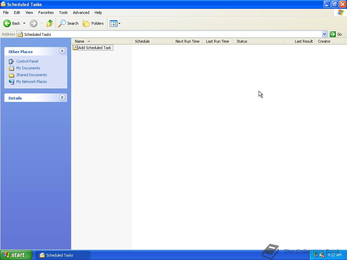Open the My Network Places link
This screenshot has width=347, height=260.
[32, 82]
